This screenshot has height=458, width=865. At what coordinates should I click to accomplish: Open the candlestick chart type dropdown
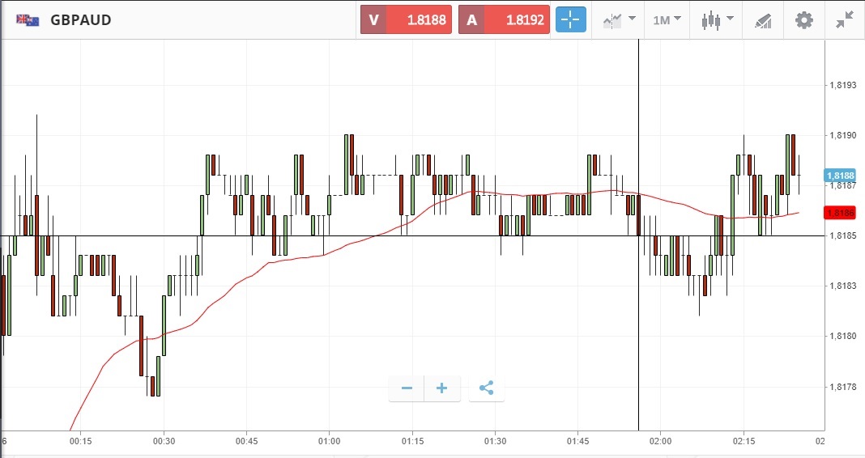click(717, 20)
